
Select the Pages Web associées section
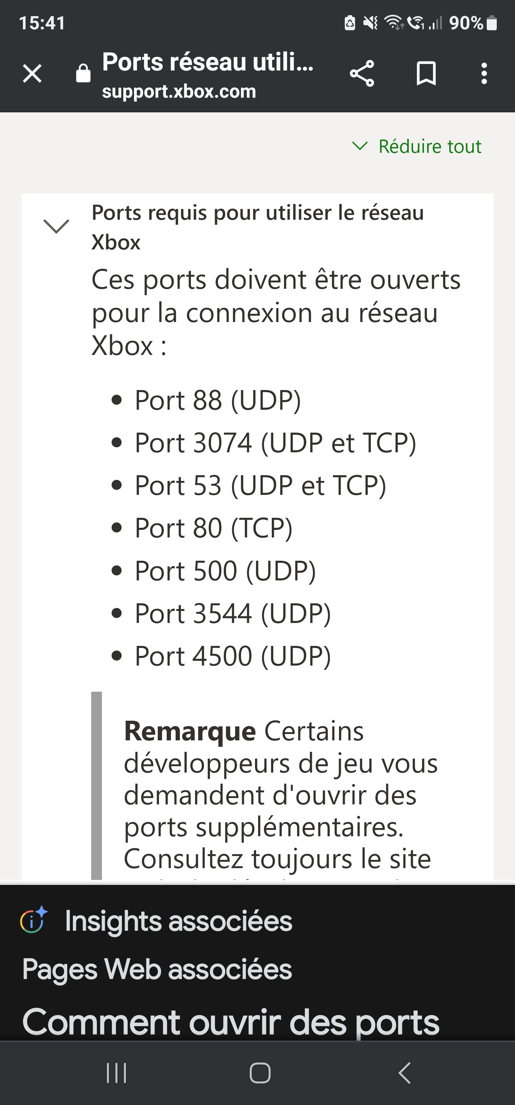coord(157,969)
